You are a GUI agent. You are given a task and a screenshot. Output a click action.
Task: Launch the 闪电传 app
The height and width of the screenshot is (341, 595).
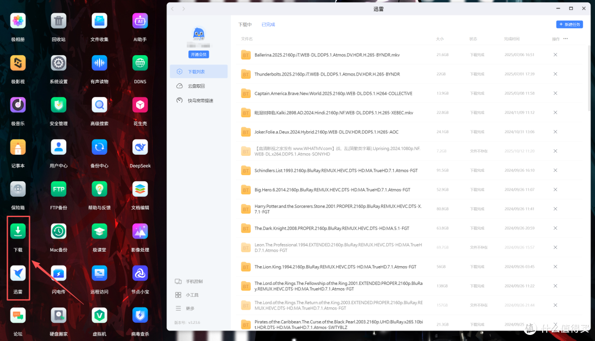[x=58, y=274]
